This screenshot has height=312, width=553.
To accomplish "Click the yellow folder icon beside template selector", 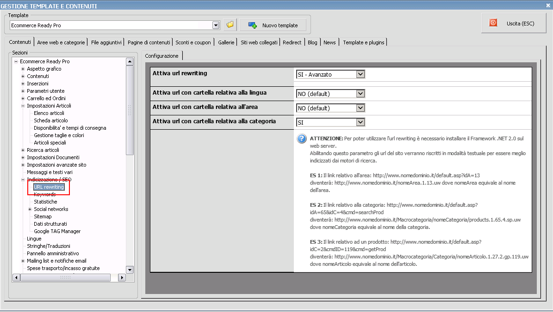I will coord(230,25).
